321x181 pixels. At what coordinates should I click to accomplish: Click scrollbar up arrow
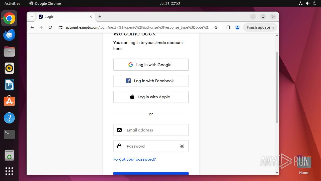click(277, 35)
